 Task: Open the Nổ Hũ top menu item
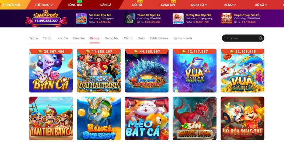(x=137, y=5)
